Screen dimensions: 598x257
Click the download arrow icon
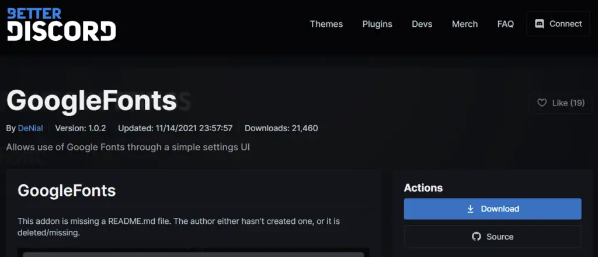click(471, 209)
